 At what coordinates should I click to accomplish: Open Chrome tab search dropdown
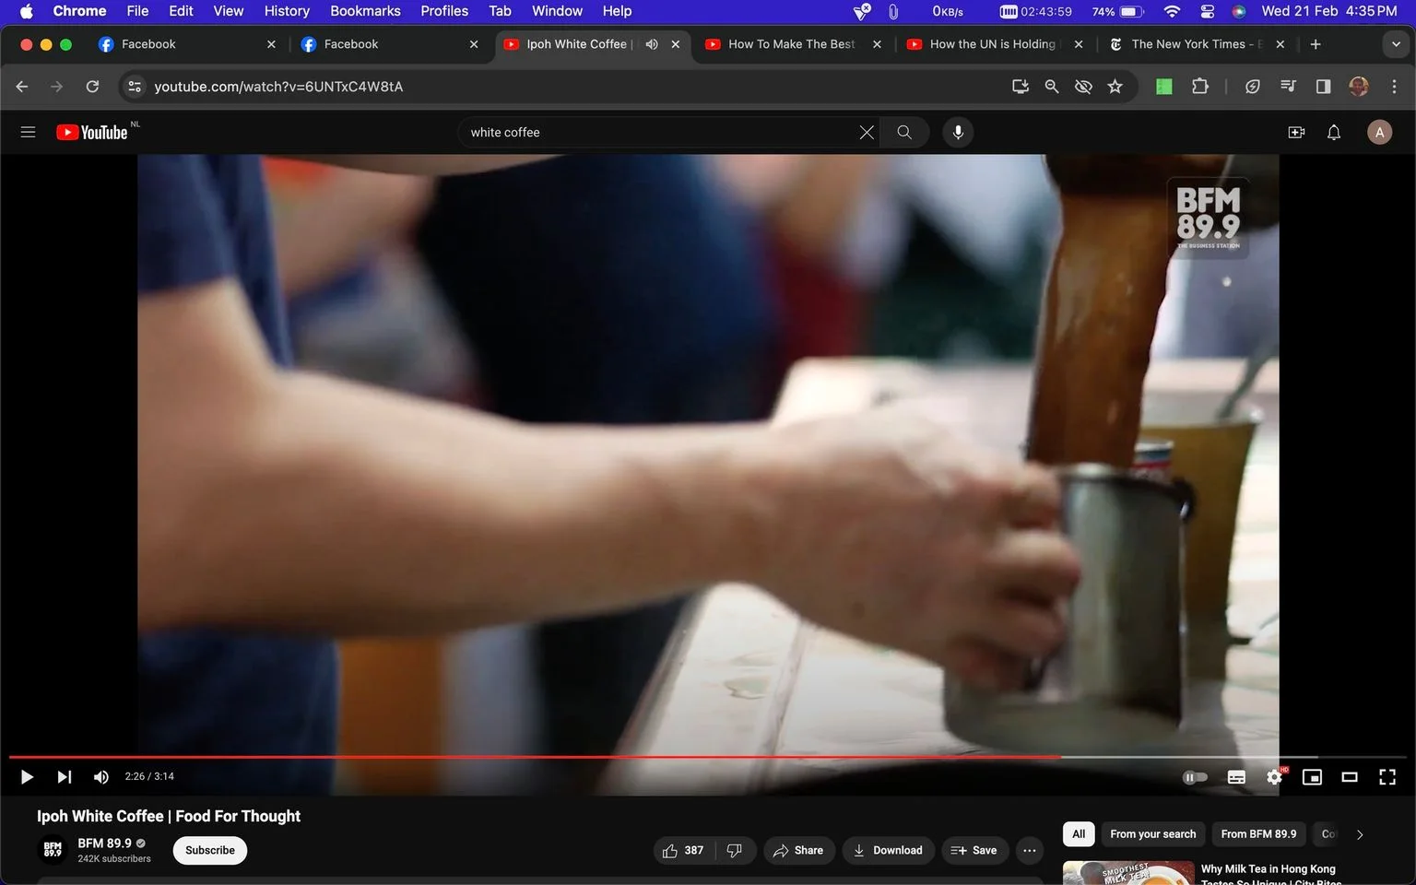(1396, 44)
